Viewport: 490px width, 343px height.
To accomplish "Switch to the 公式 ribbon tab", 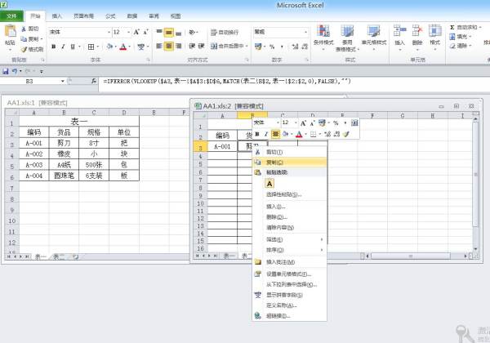I will tap(109, 16).
